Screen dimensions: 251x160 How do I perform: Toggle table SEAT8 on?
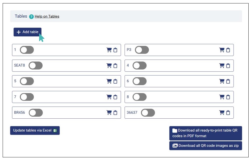[35, 66]
